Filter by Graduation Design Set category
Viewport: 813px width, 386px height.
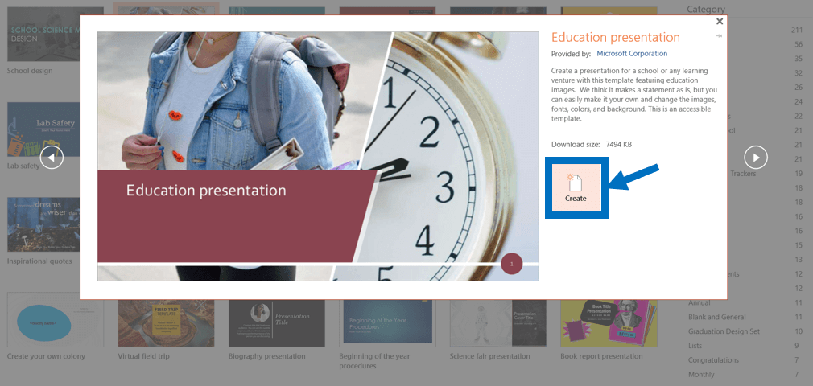tap(724, 331)
